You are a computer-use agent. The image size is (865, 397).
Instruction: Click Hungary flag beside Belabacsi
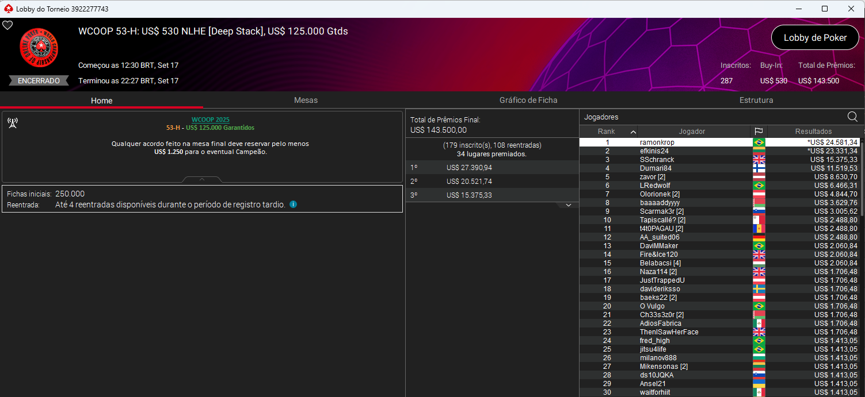point(759,263)
